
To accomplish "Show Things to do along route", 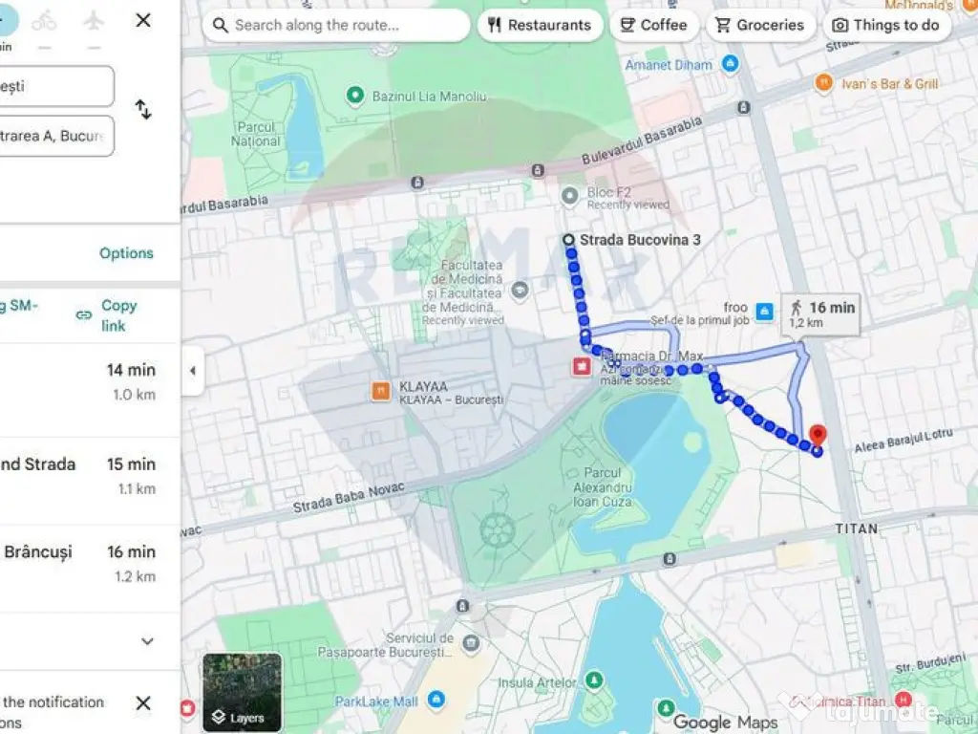I will point(886,25).
